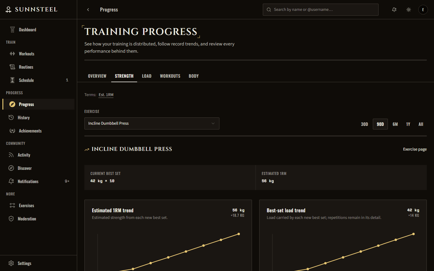Viewport: 434px width, 271px height.
Task: Click the Workouts dumbbell icon
Action: (x=12, y=54)
